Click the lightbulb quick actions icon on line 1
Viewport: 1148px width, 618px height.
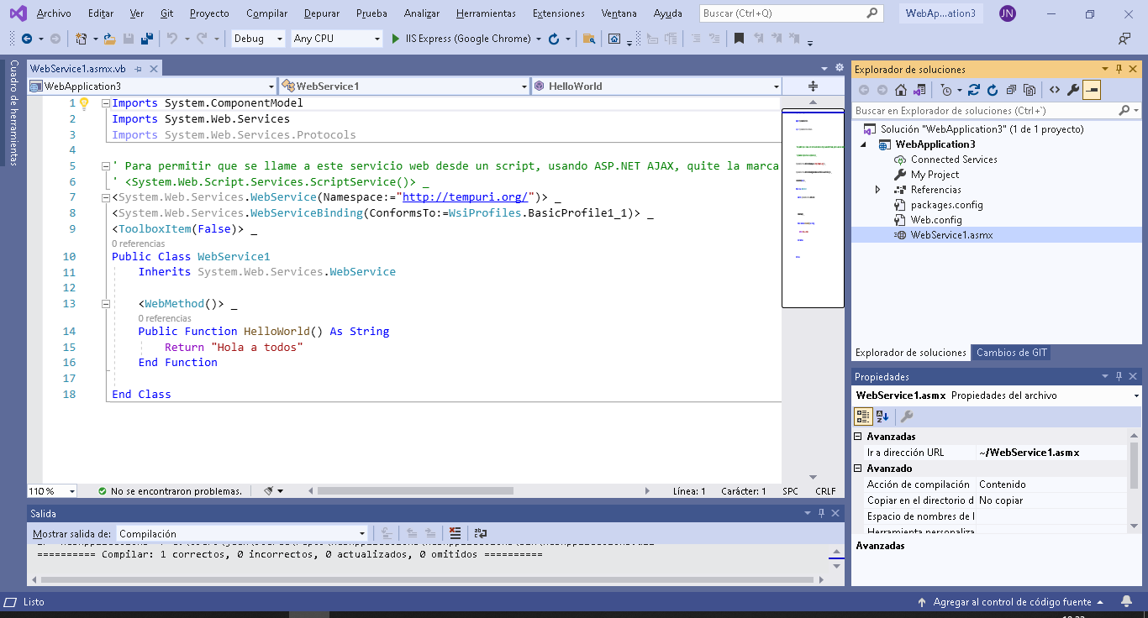[x=84, y=103]
